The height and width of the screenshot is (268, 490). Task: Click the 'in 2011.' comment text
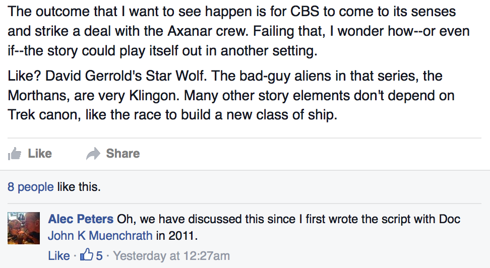click(177, 236)
